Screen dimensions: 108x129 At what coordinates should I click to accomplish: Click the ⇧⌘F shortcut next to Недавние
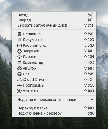click(89, 34)
